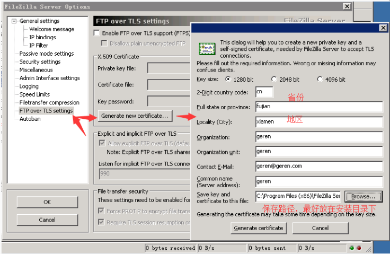Image resolution: width=390 pixels, height=254 pixels.
Task: Close the certificate generation dialog
Action: (x=383, y=28)
